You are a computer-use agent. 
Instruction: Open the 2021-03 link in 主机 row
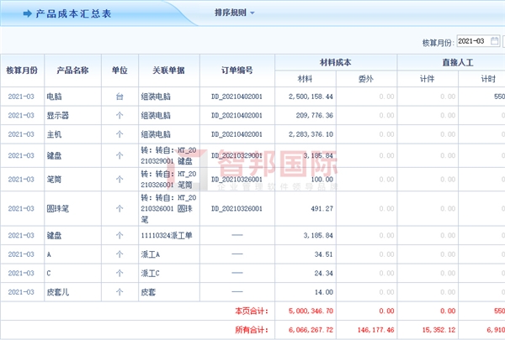[21, 134]
